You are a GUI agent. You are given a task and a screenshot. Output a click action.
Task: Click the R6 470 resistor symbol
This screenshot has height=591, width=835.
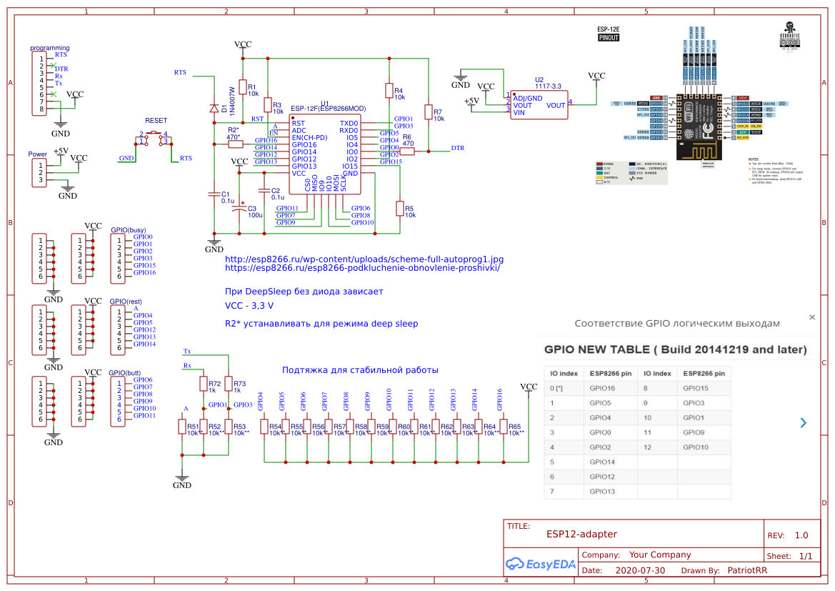(x=408, y=152)
